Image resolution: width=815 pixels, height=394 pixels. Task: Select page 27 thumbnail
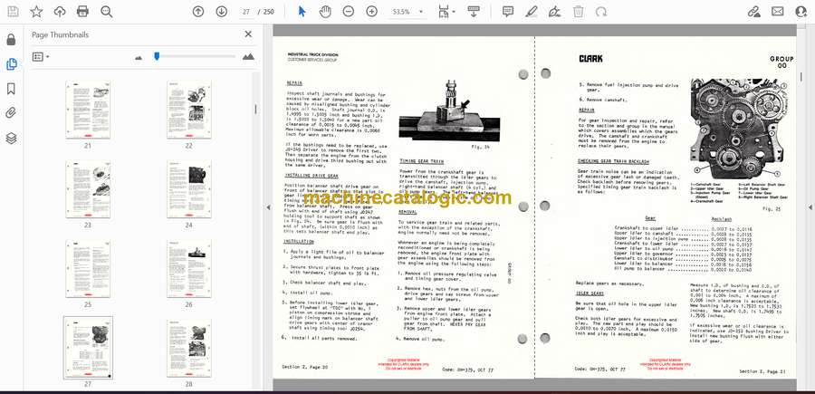pos(88,348)
